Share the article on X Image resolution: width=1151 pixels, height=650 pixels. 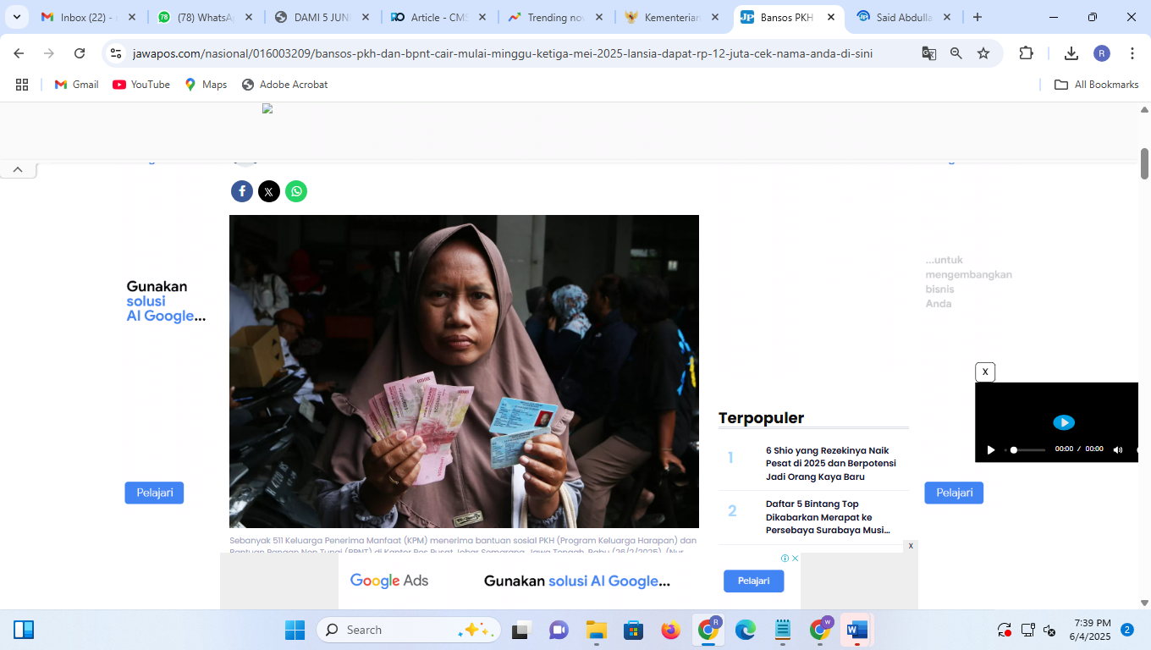coord(269,191)
